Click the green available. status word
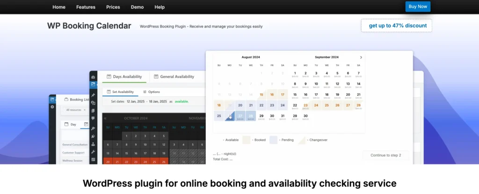Image resolution: width=479 pixels, height=194 pixels. 182,101
